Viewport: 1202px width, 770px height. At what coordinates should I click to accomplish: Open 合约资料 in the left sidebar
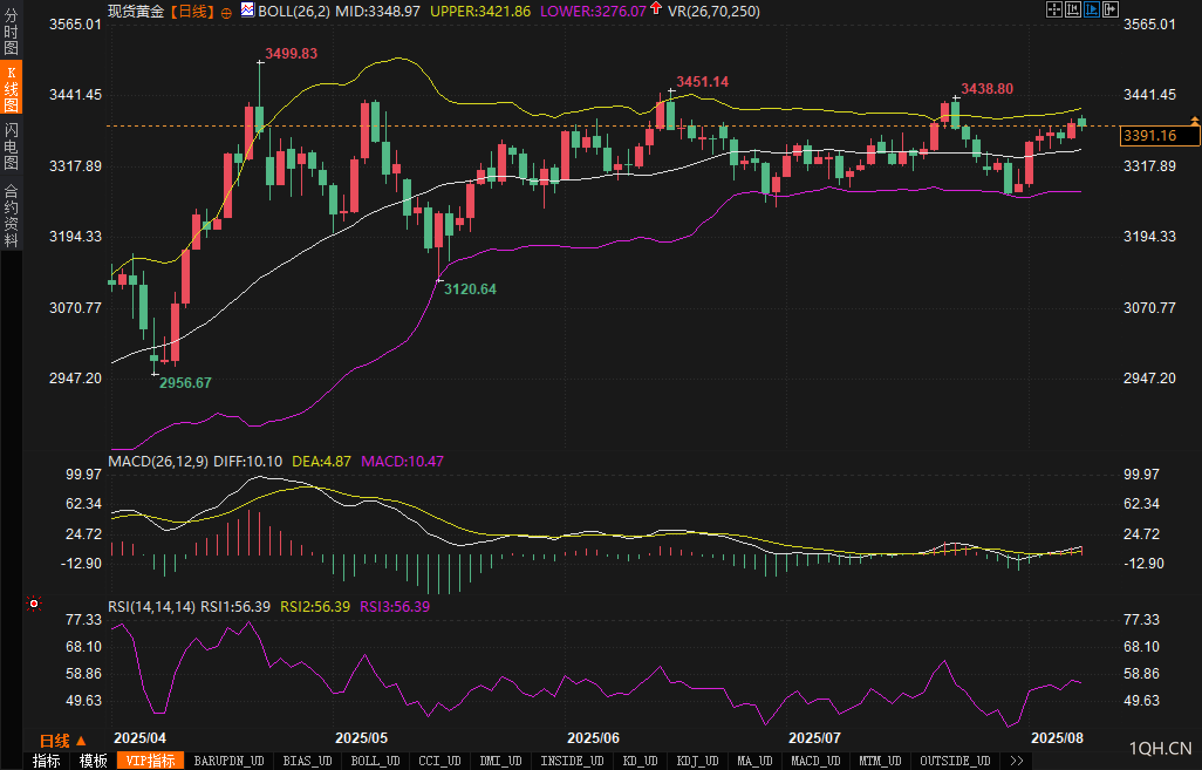tap(11, 215)
